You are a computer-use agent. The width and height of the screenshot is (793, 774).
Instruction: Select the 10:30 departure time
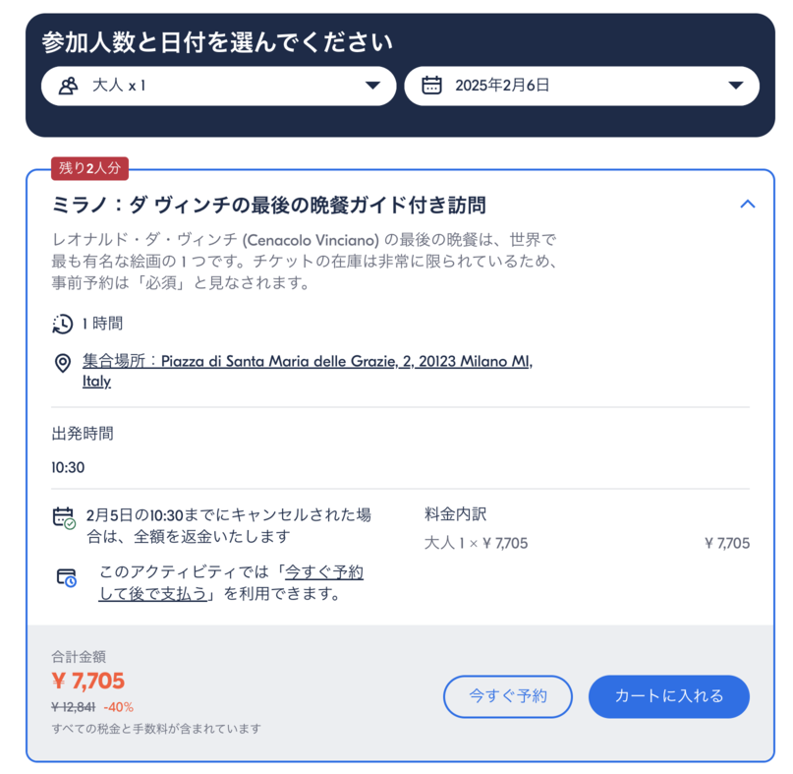coord(68,467)
